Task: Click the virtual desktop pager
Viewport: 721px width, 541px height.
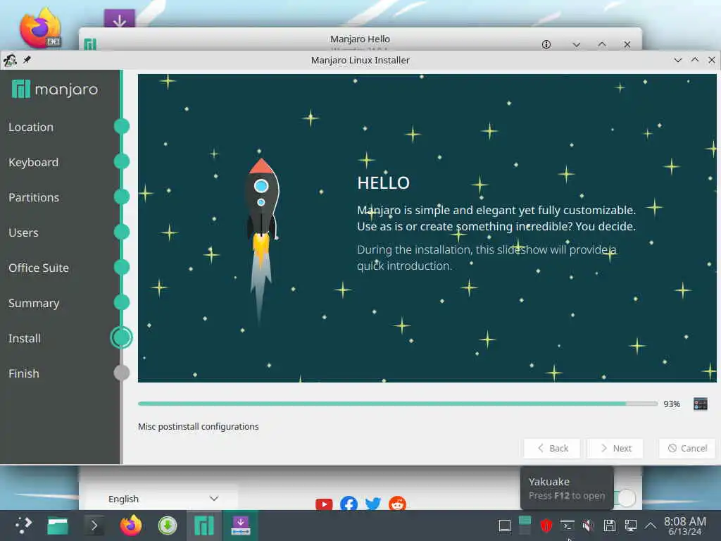Action: 525,526
